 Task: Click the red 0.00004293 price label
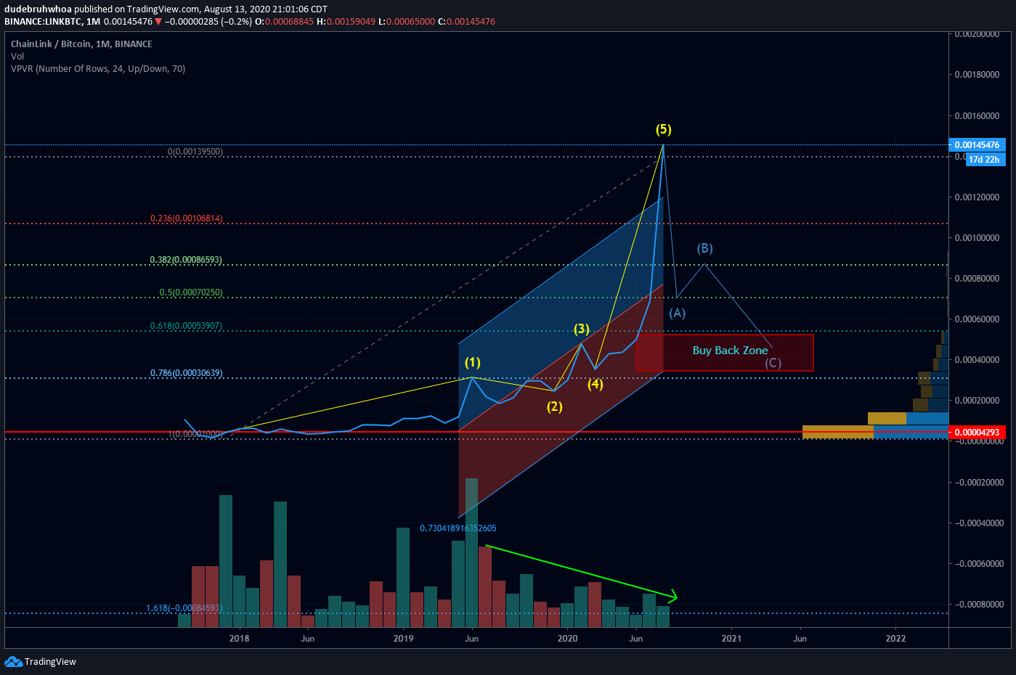(977, 433)
